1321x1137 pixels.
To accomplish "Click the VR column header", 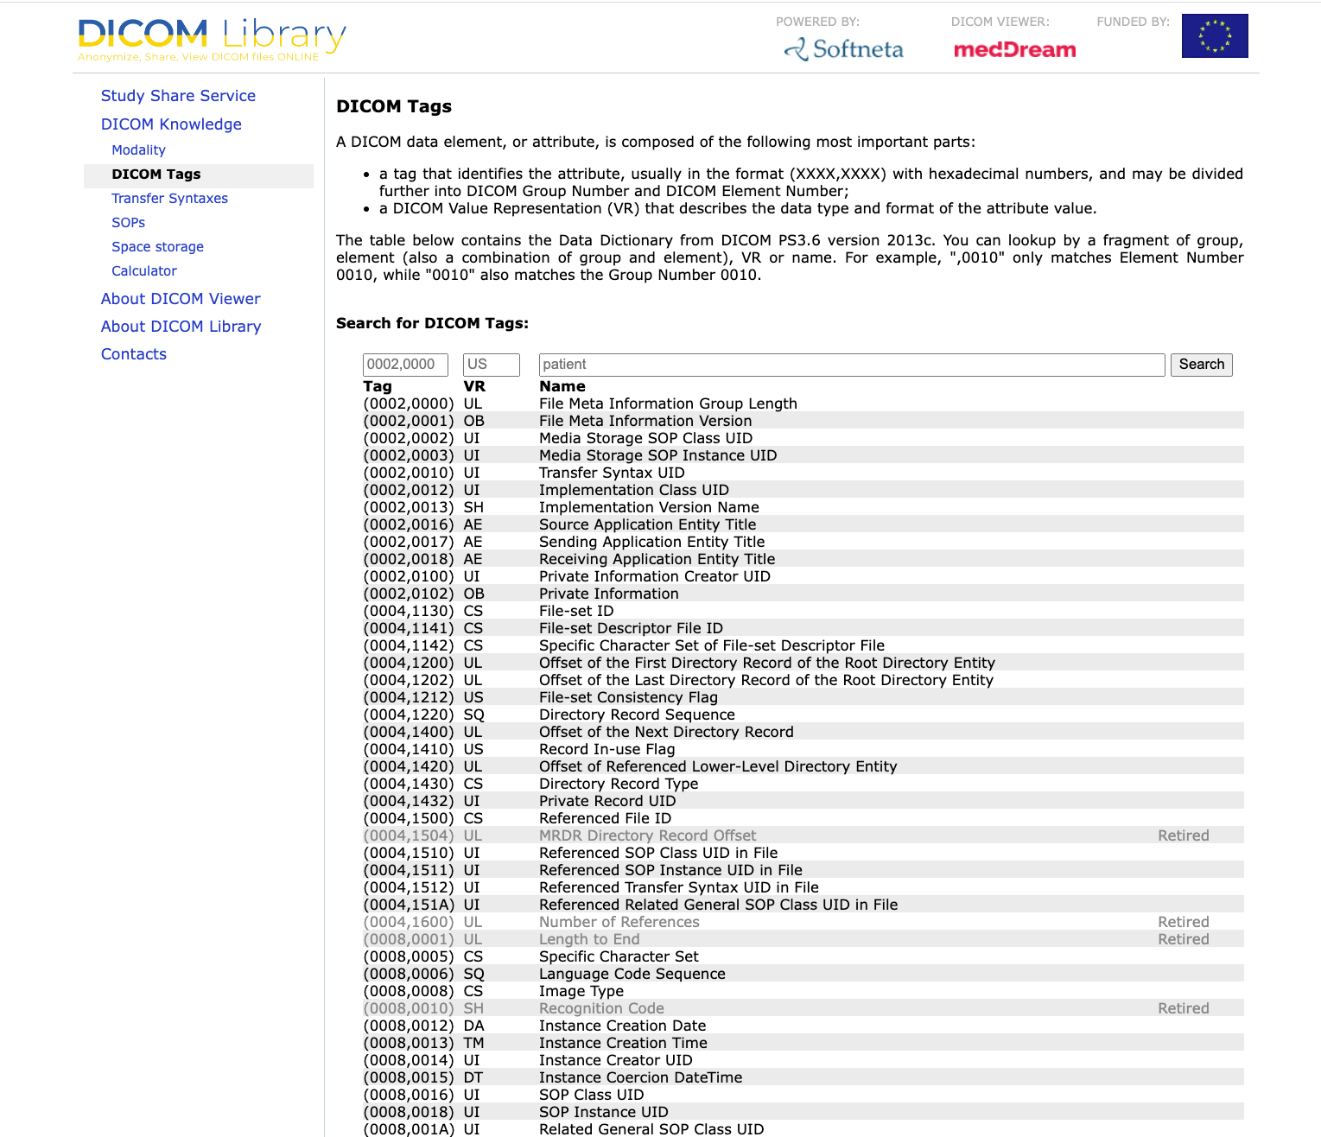I will click(x=474, y=386).
